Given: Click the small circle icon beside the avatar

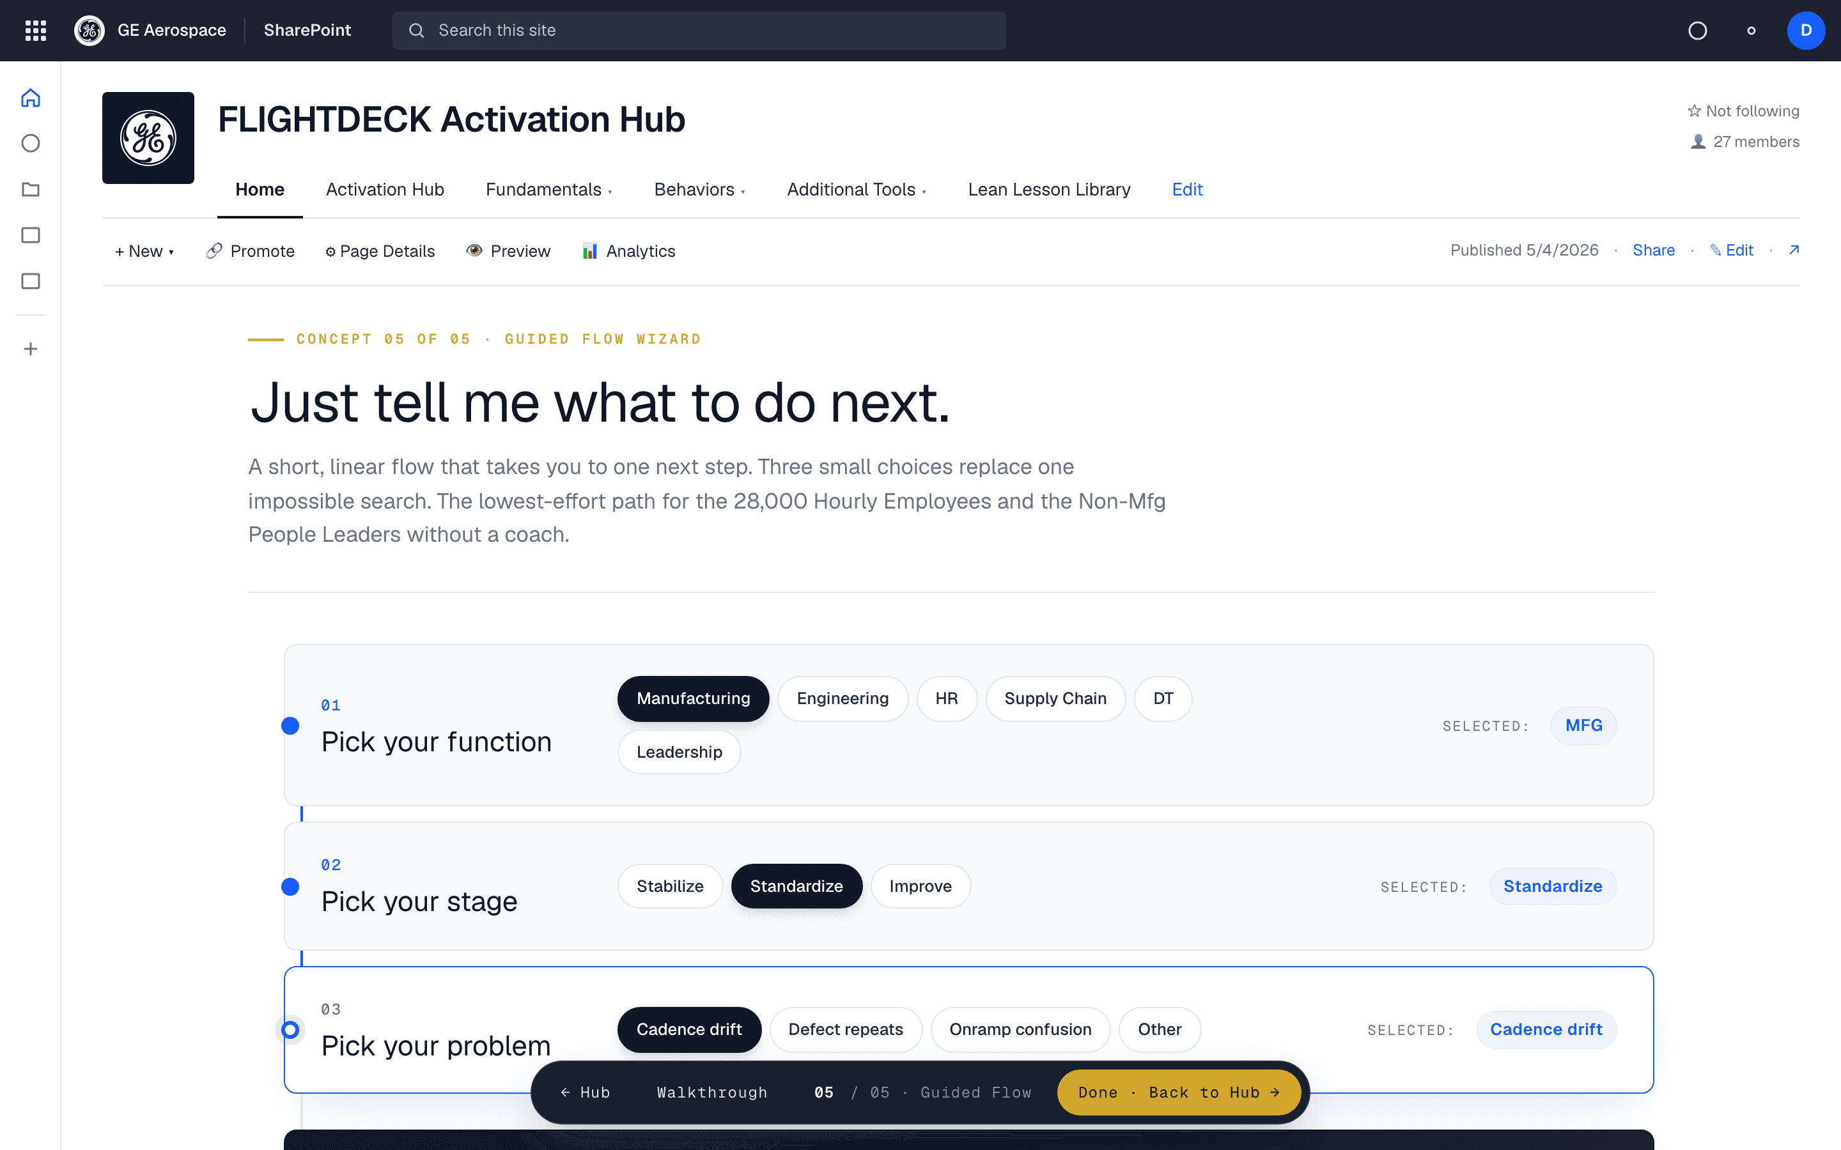Looking at the screenshot, I should [1752, 31].
